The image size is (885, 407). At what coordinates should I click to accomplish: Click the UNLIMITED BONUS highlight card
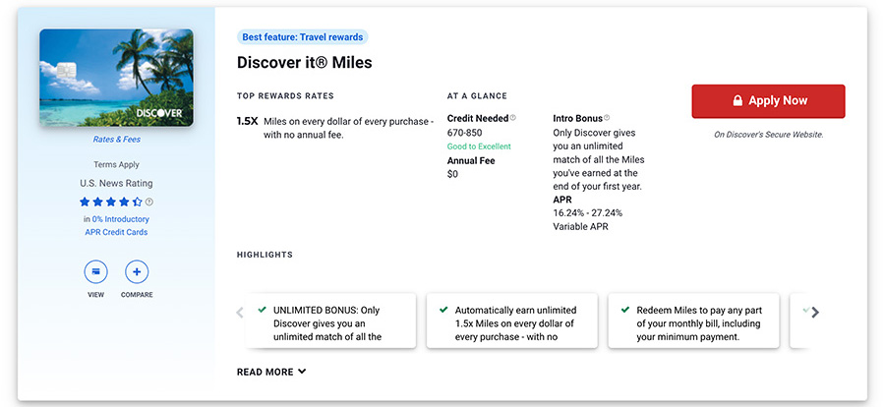click(332, 320)
